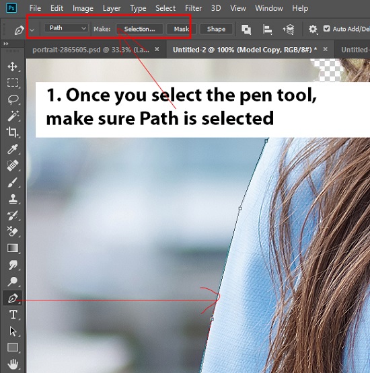Open the Filter menu
This screenshot has height=373, width=370.
(x=193, y=8)
